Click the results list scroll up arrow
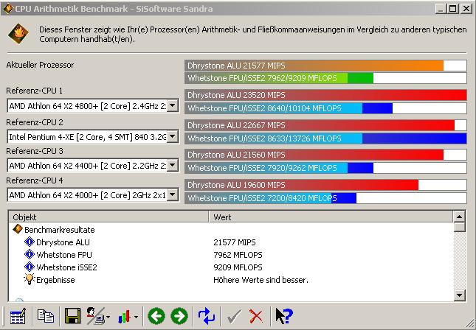Viewport: 476px width, 330px height. (459, 217)
